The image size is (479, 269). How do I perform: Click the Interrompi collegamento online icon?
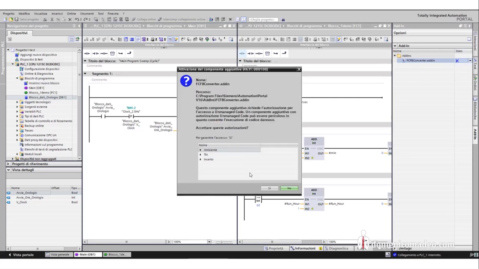click(x=160, y=19)
